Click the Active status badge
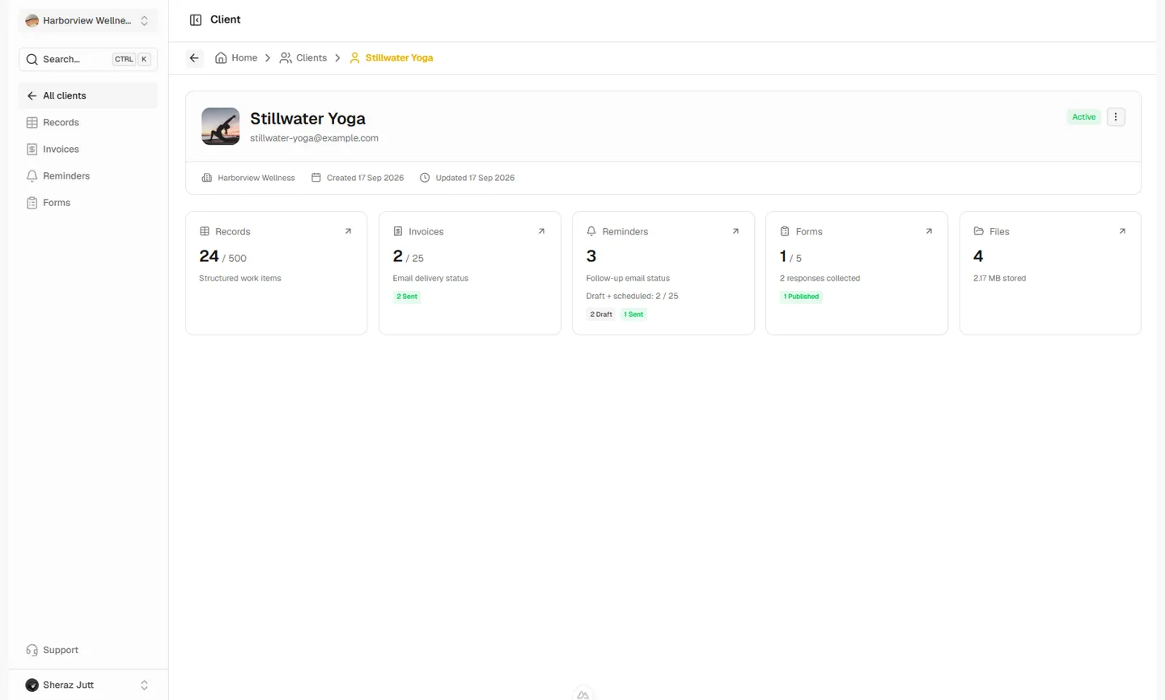This screenshot has width=1165, height=700. coord(1084,117)
